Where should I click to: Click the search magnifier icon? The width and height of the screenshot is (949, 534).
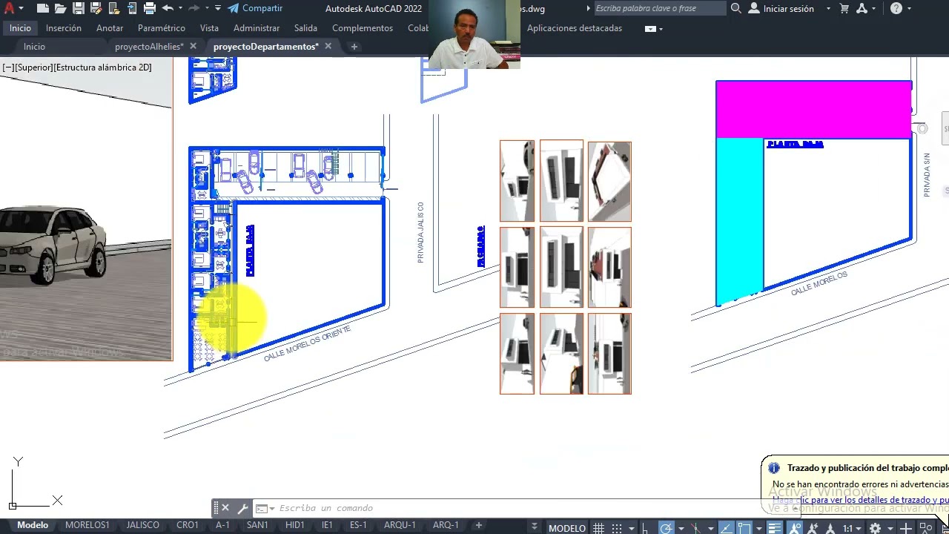click(x=735, y=9)
